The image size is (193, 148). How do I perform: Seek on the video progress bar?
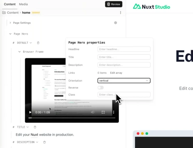click(72, 118)
